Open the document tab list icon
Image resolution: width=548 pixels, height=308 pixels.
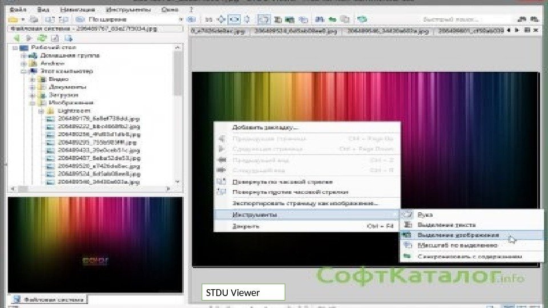point(527,31)
